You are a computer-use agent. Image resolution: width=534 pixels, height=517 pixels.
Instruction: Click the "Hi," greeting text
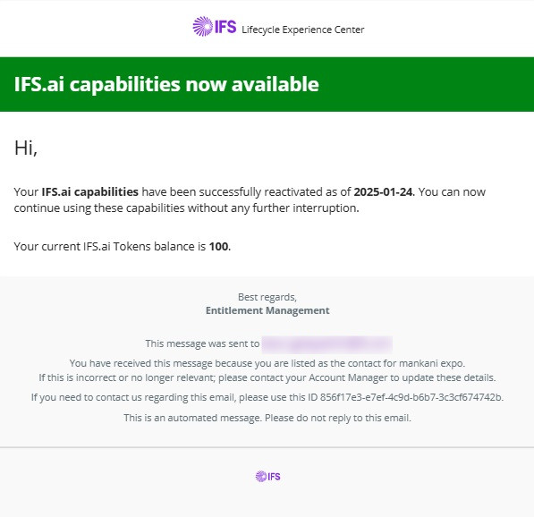(x=26, y=148)
